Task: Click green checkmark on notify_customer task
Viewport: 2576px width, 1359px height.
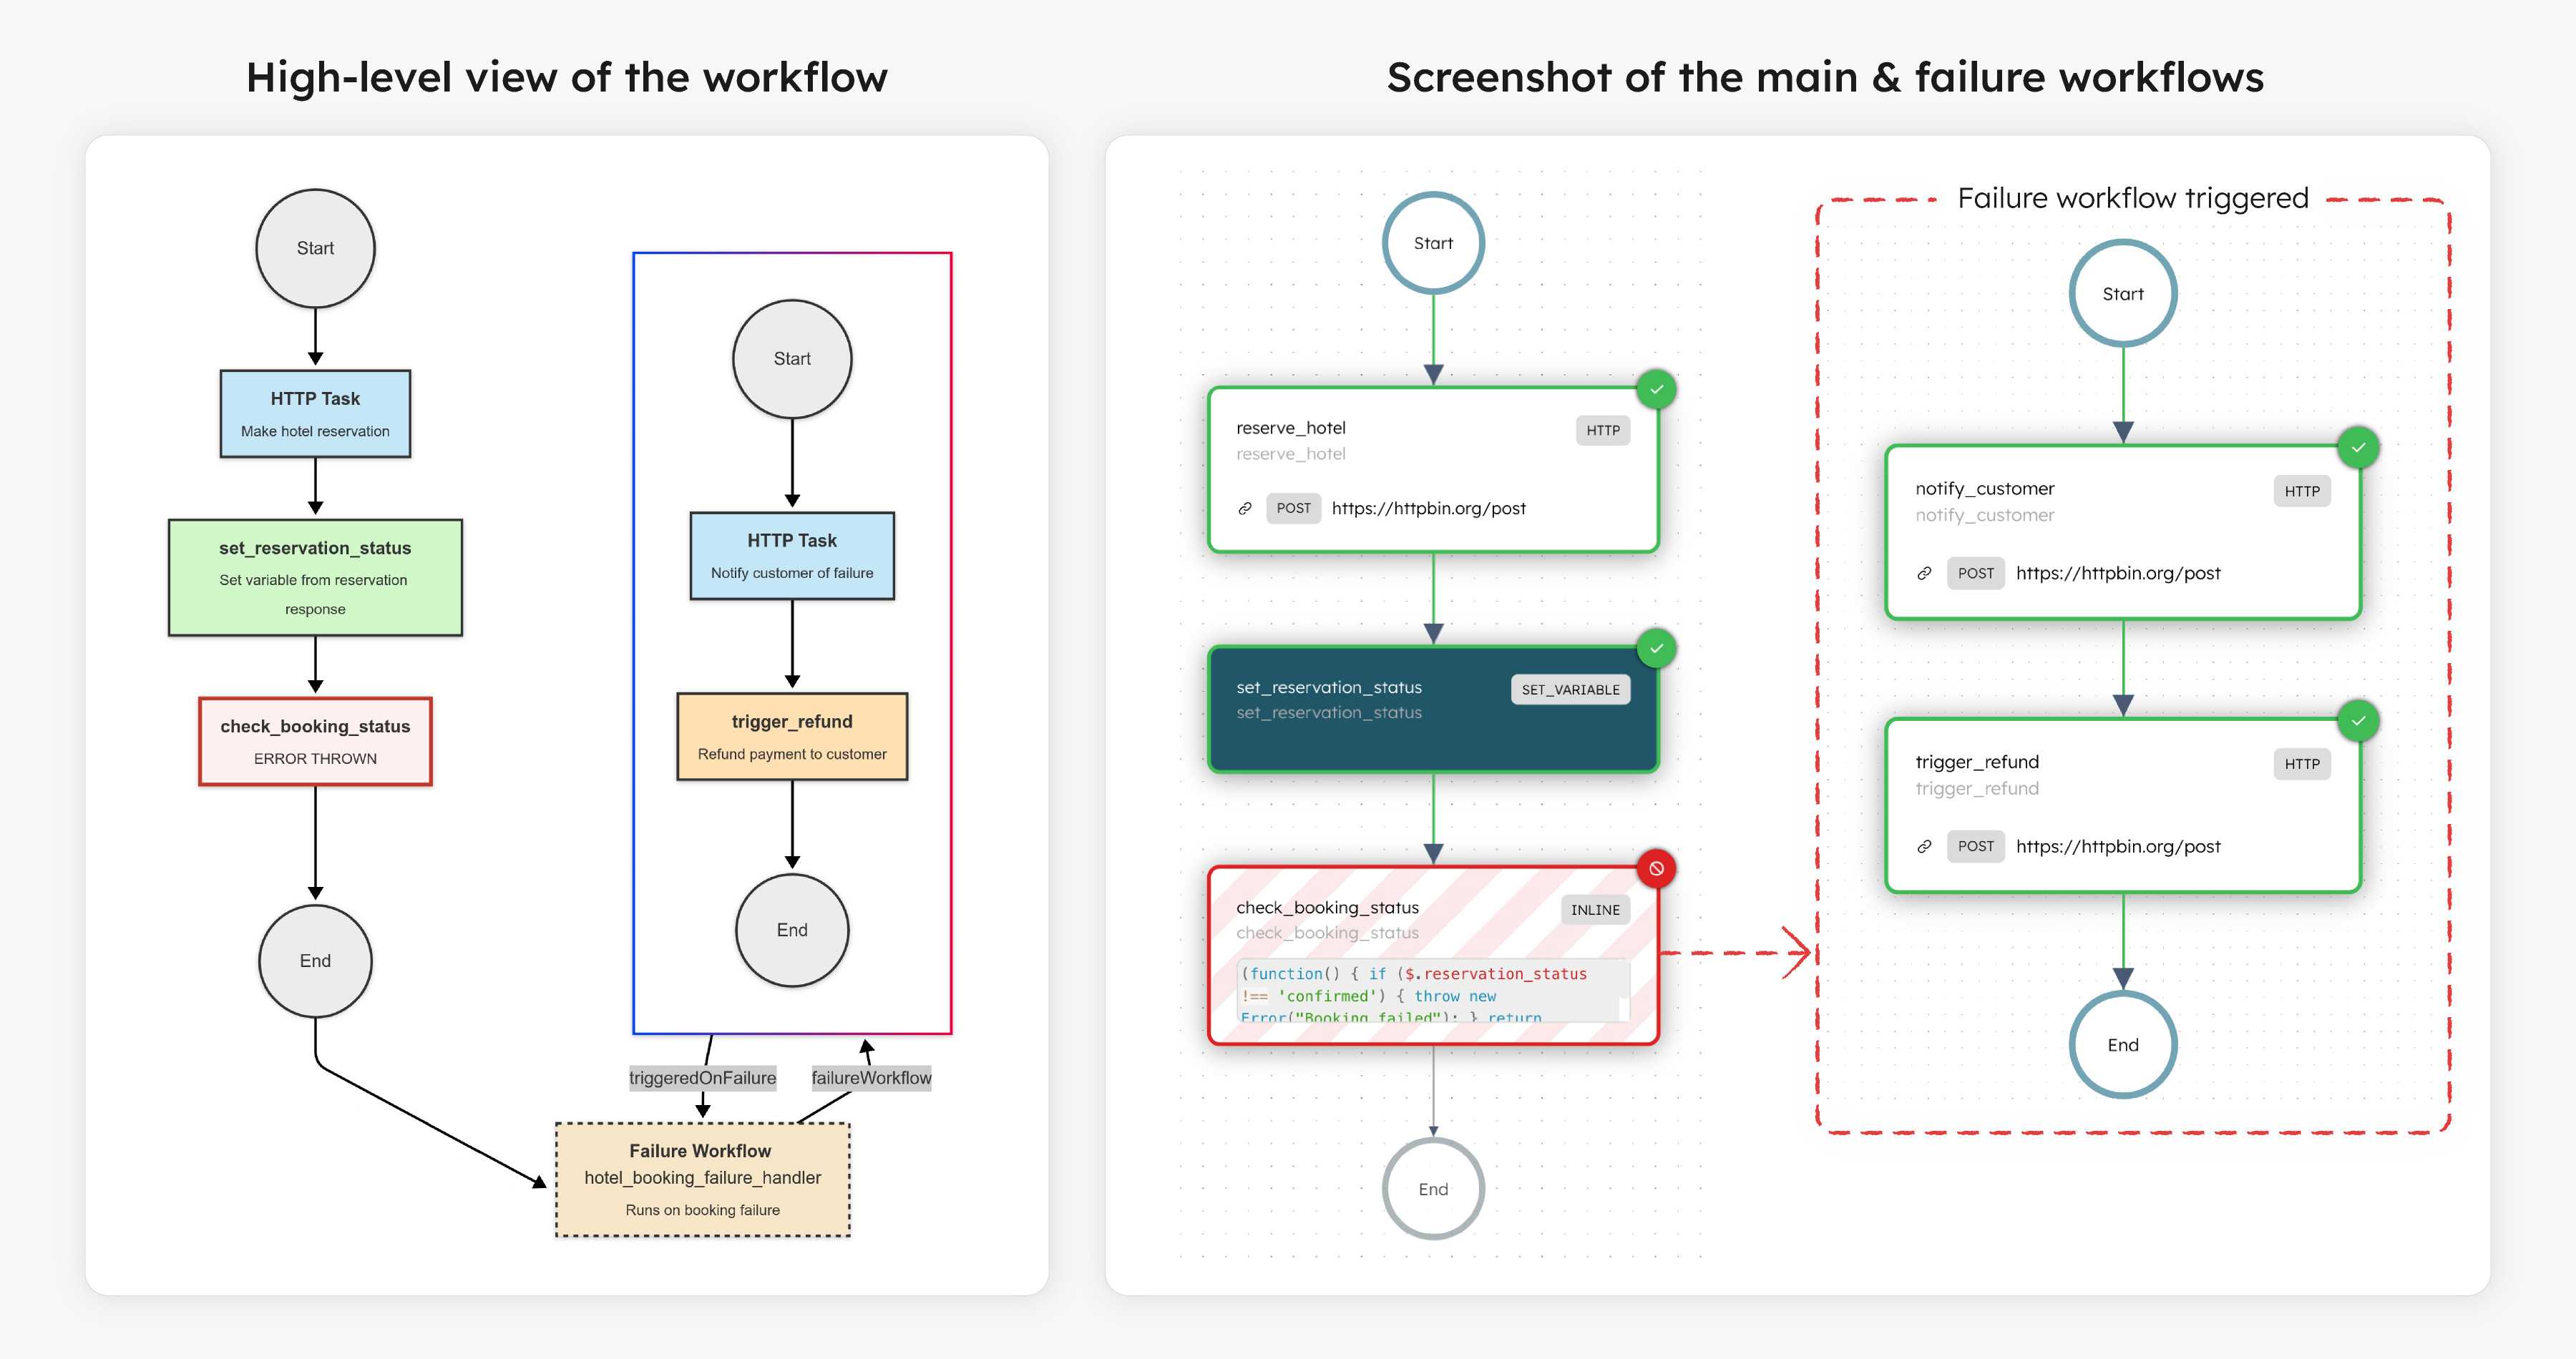Action: (2358, 448)
